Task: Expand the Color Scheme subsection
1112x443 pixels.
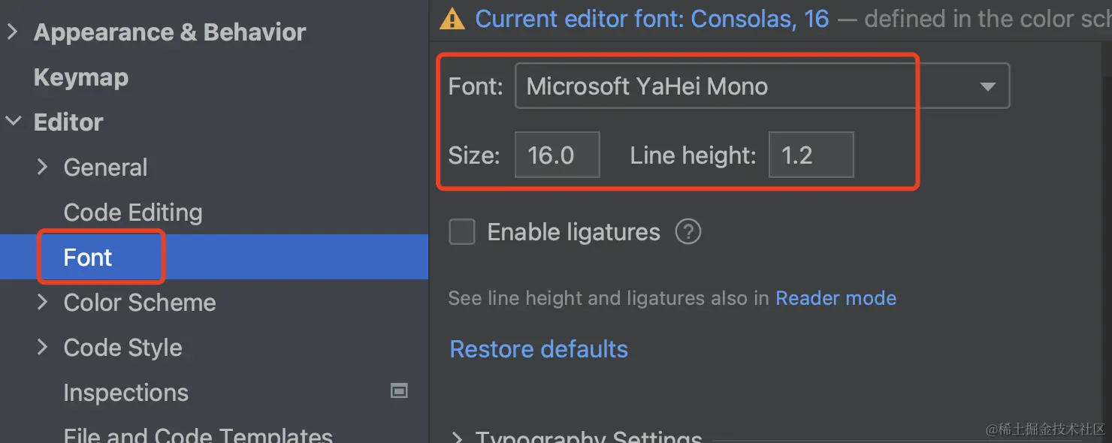Action: pyautogui.click(x=43, y=303)
